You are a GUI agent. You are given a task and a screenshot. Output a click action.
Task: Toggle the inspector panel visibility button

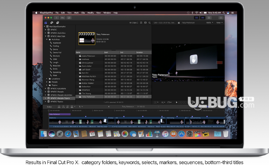click(209, 17)
